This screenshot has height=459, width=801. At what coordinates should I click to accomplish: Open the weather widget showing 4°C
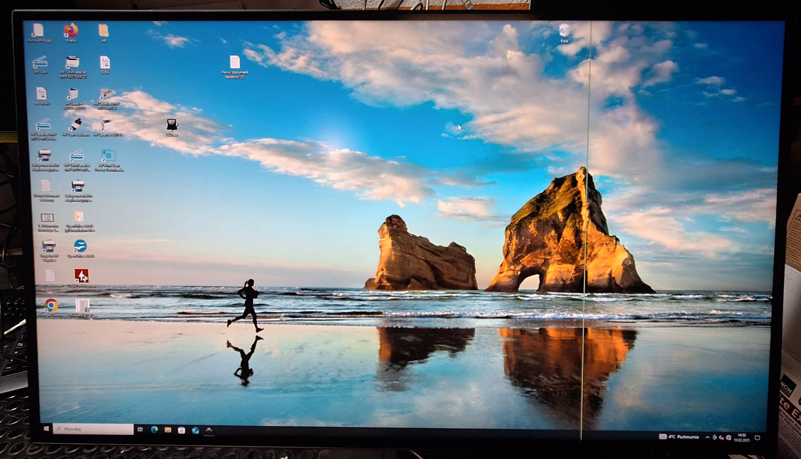pos(679,436)
